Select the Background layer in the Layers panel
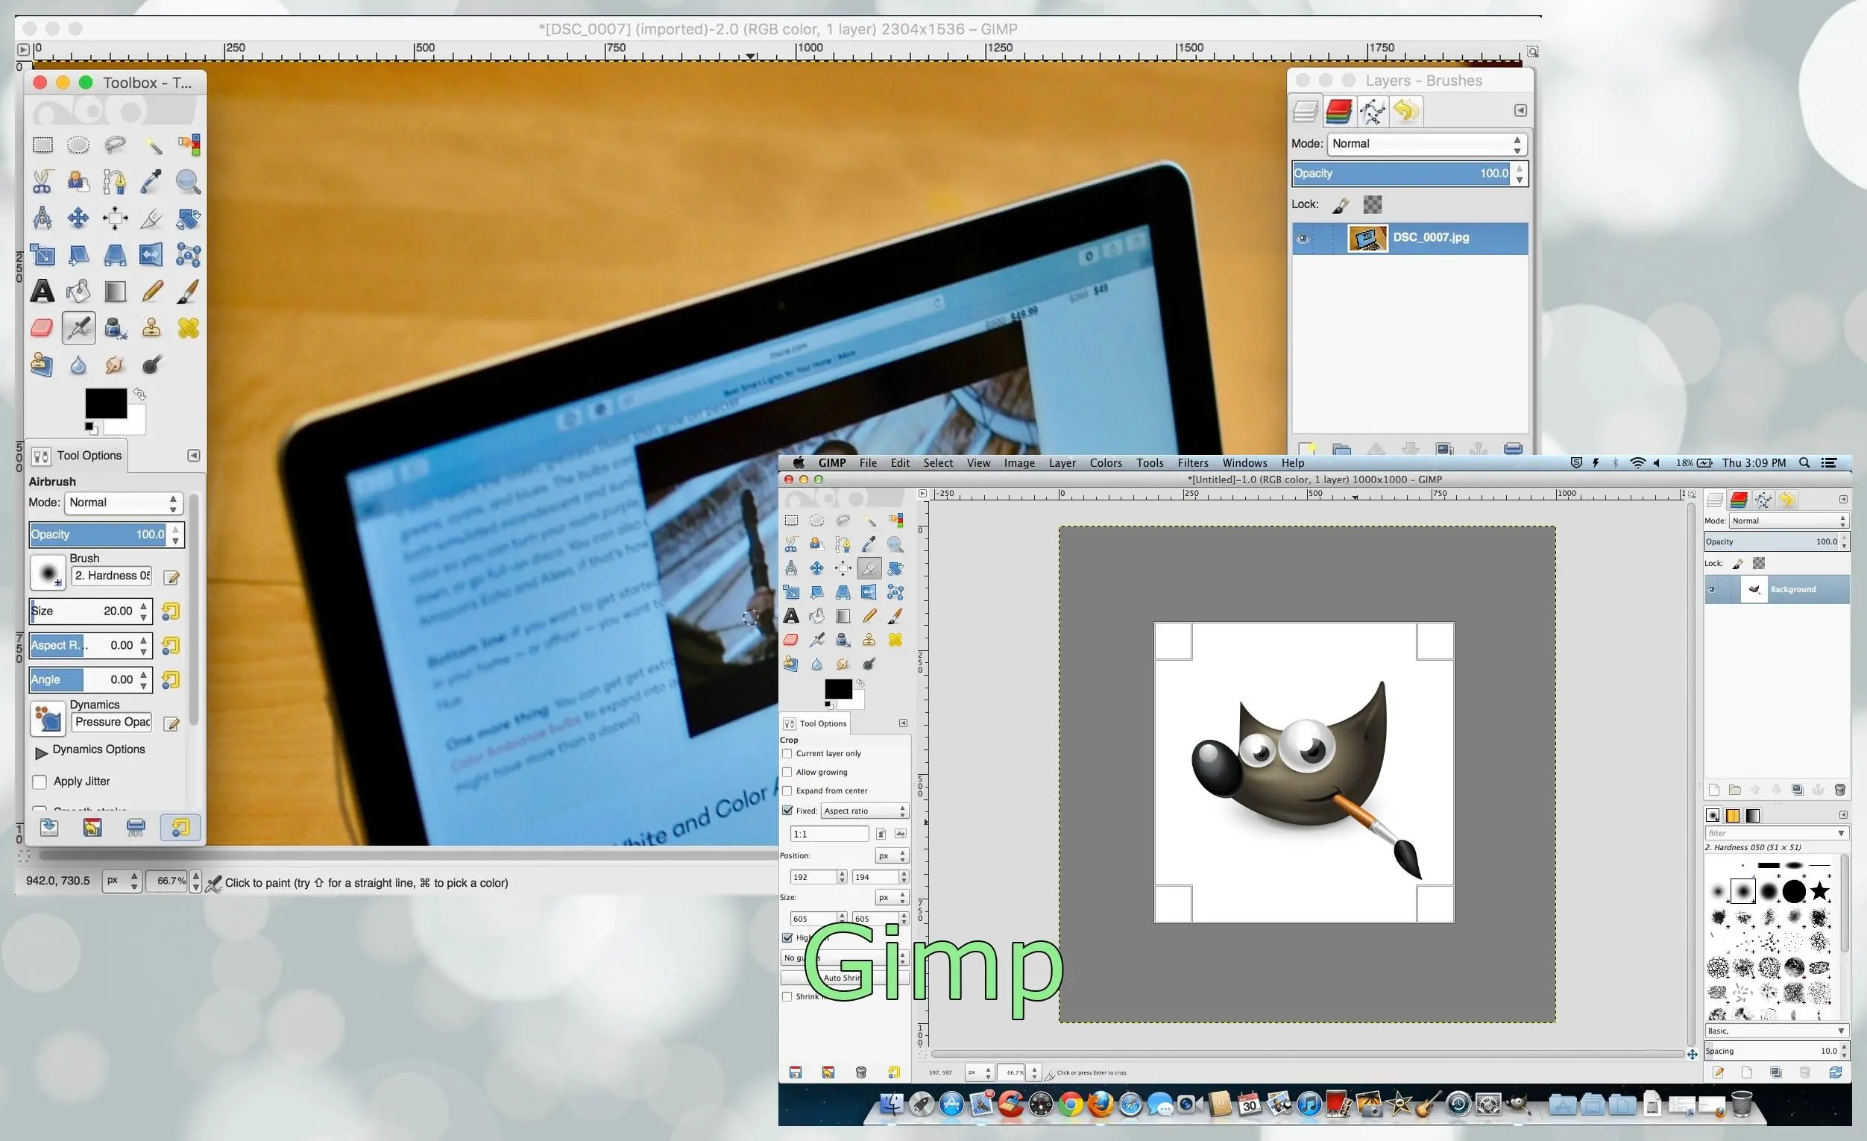Screen dimensions: 1867x1141 (x=1792, y=589)
